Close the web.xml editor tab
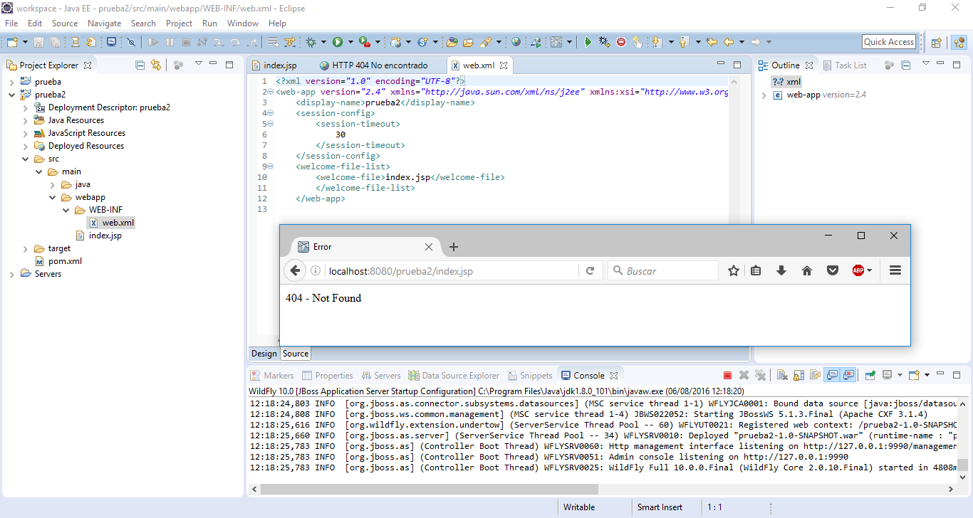The height and width of the screenshot is (518, 973). (503, 65)
